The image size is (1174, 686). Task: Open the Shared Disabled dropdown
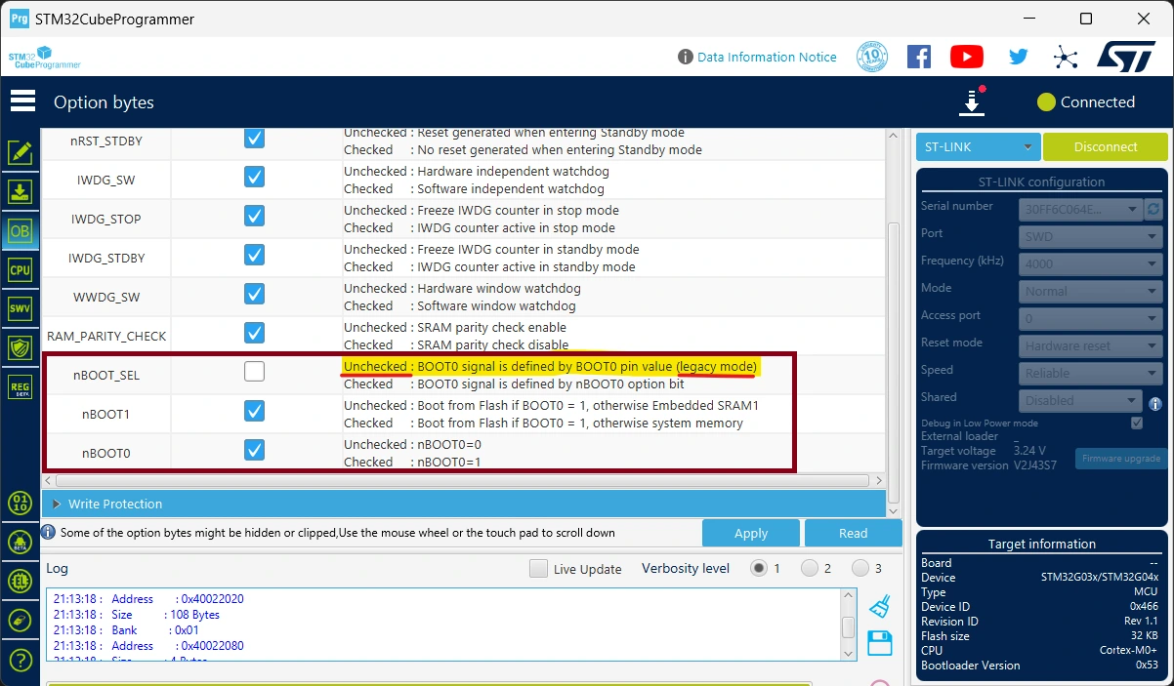pos(1080,400)
